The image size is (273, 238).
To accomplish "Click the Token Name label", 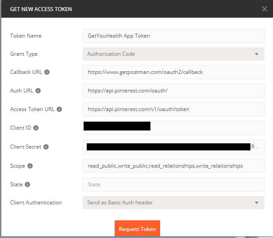I will (26, 36).
